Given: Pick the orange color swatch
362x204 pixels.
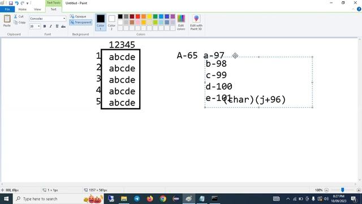Looking at the screenshot, I should 144,16.
